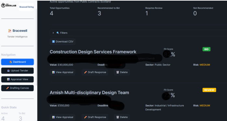Go to Appraisal View
The height and width of the screenshot is (121, 227).
pos(17,79)
